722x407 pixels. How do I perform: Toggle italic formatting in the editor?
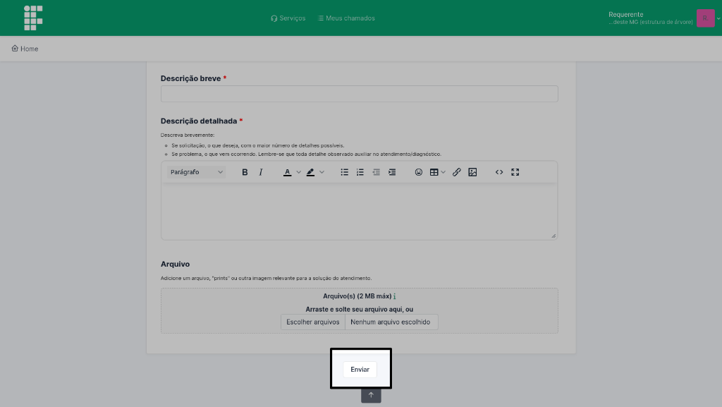(x=261, y=172)
